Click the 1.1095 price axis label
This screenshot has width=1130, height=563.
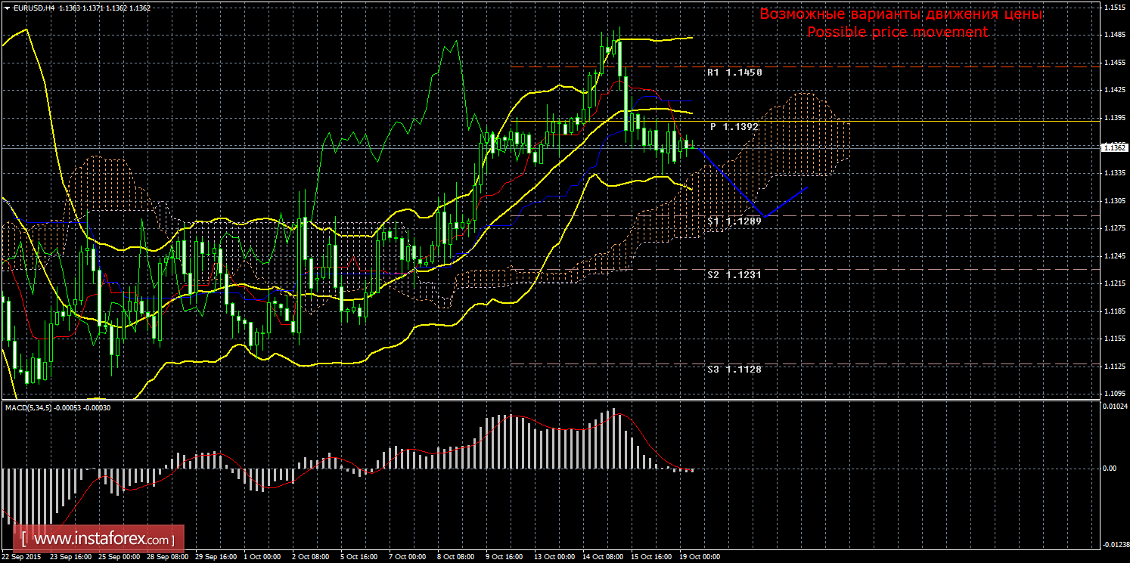[1113, 394]
